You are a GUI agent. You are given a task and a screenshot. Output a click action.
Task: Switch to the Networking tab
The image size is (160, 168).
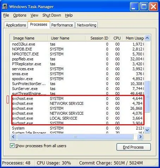click(87, 25)
